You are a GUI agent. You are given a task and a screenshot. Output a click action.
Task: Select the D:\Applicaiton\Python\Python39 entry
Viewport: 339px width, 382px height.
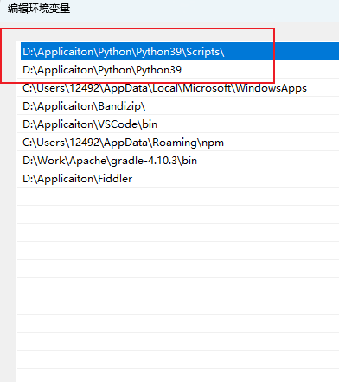click(x=179, y=69)
